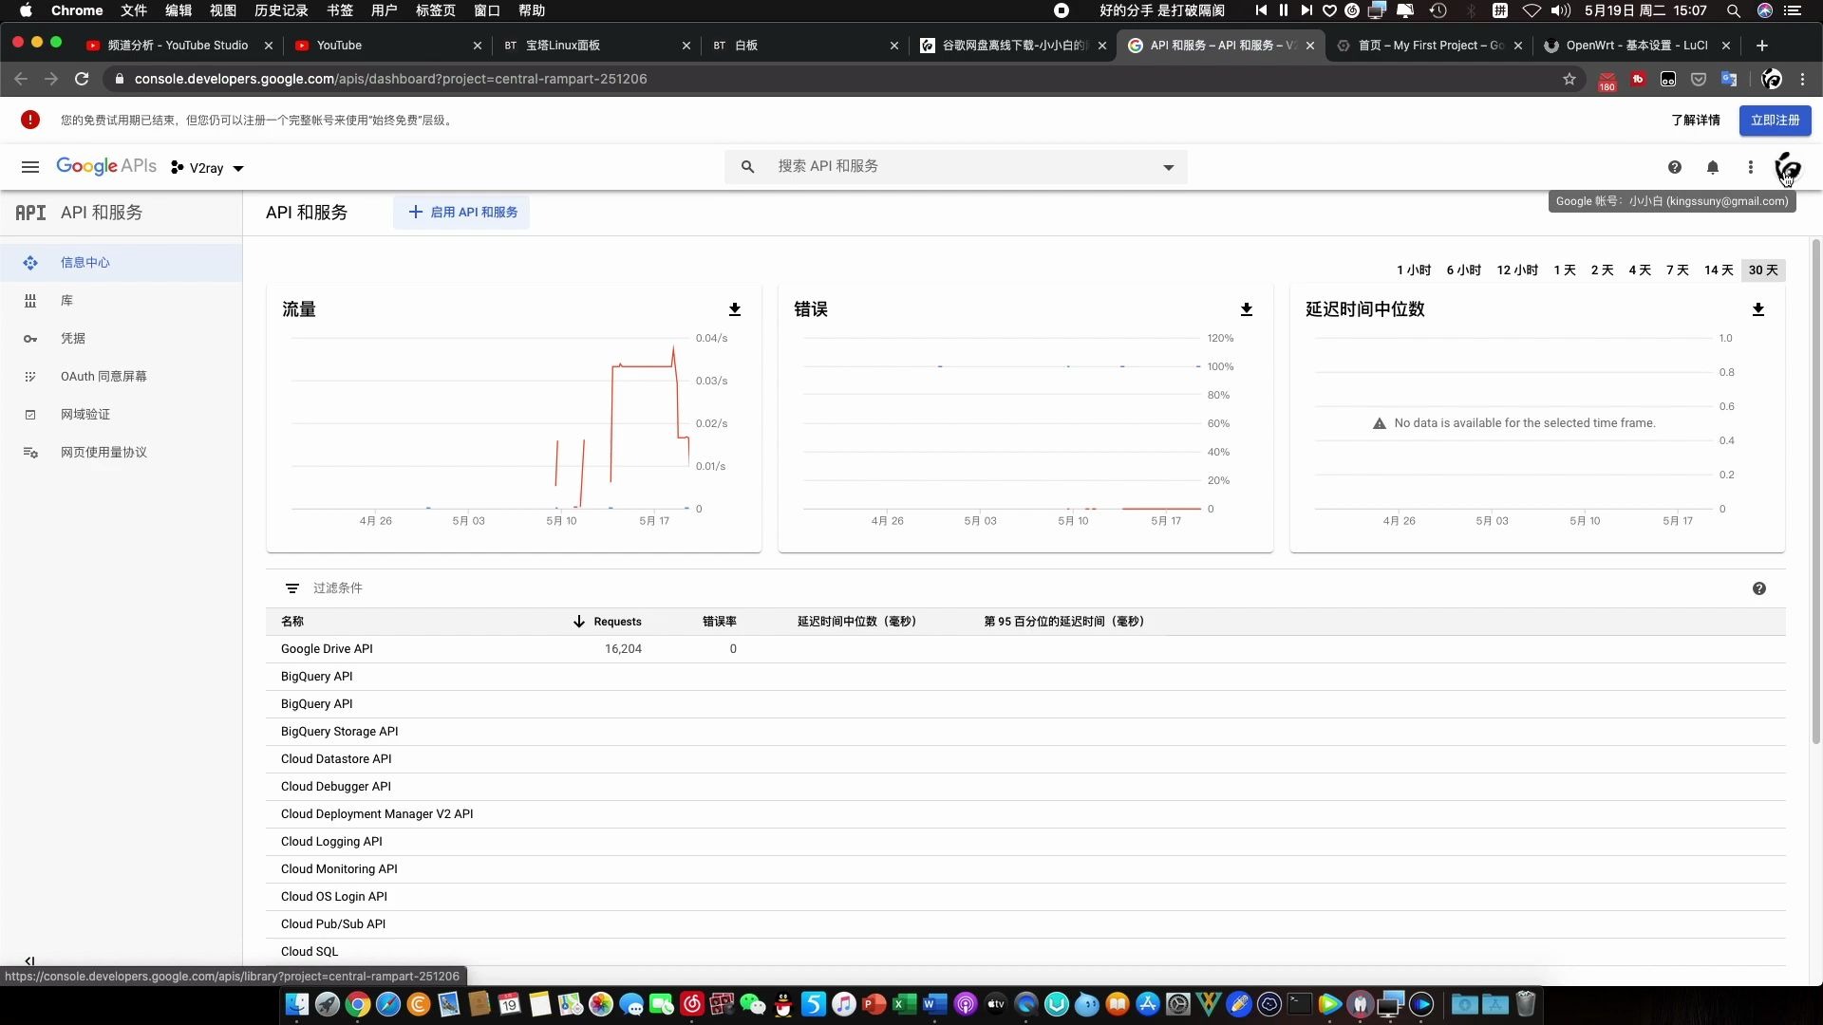Select the 14 天 time range
The image size is (1823, 1025).
coord(1719,270)
